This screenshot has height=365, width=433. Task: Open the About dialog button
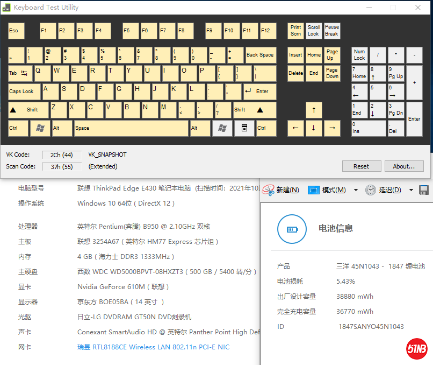404,166
